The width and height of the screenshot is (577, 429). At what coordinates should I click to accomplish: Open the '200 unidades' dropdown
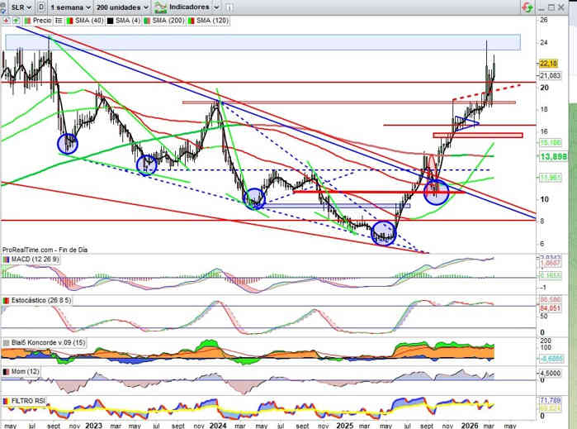(x=121, y=7)
